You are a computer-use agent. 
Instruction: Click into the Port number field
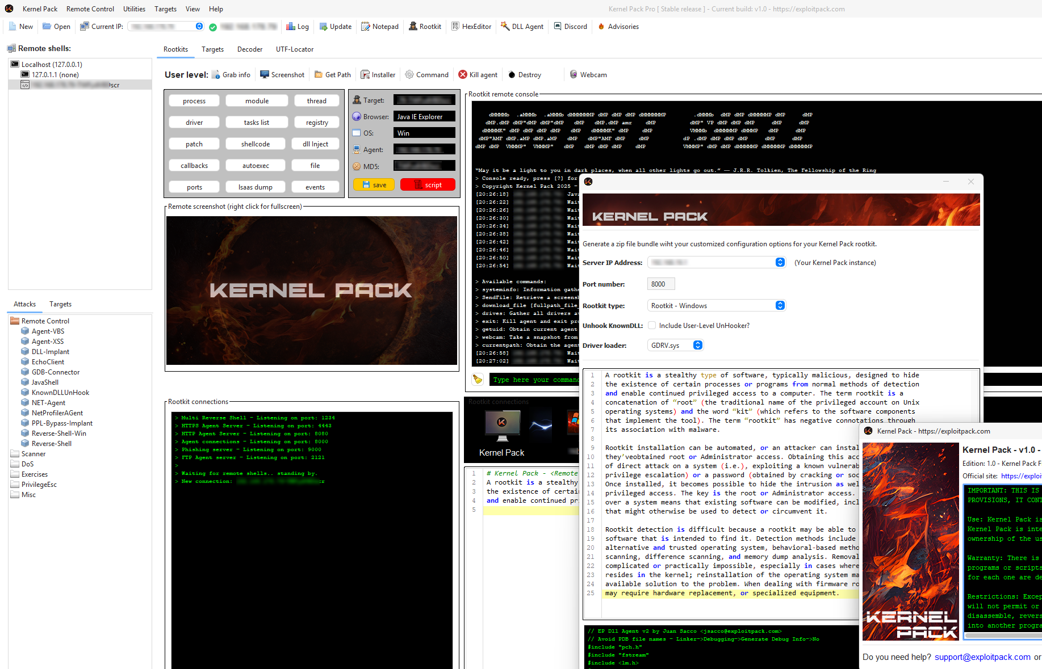(x=660, y=284)
